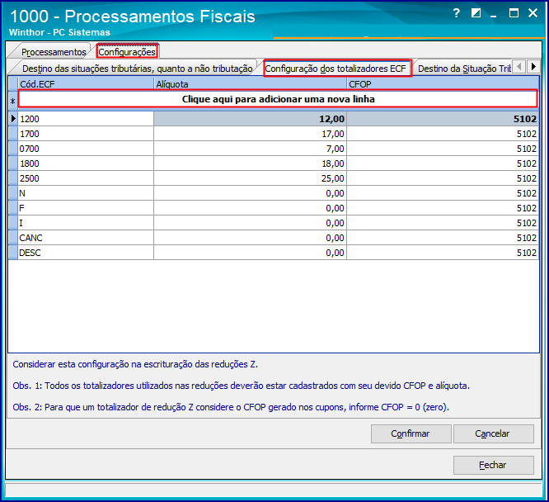Select the Cód.ECF cell I

pos(86,223)
